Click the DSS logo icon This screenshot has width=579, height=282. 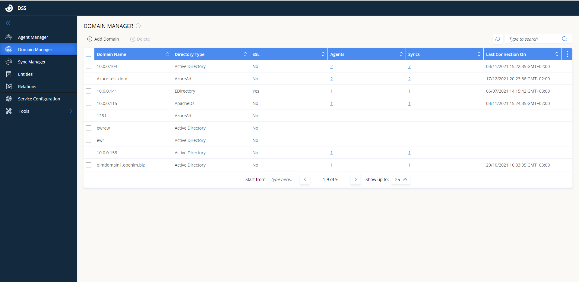tap(9, 8)
